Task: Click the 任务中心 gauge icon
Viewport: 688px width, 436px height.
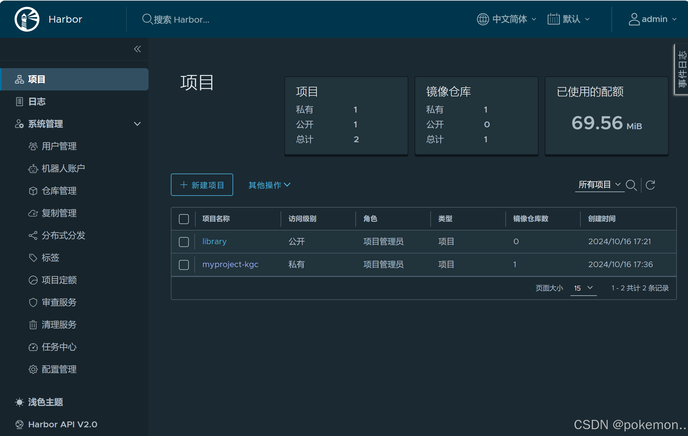Action: (x=33, y=347)
